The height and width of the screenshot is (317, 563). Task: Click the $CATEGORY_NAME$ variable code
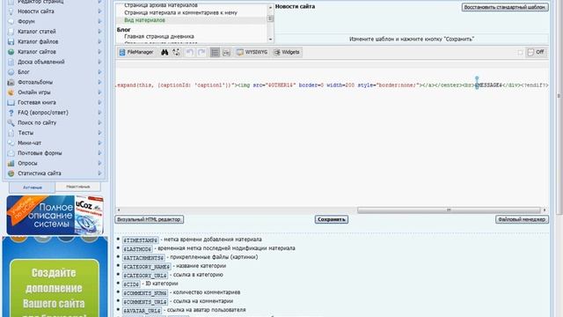click(x=147, y=267)
